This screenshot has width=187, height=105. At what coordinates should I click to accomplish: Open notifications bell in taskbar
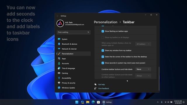[184, 102]
